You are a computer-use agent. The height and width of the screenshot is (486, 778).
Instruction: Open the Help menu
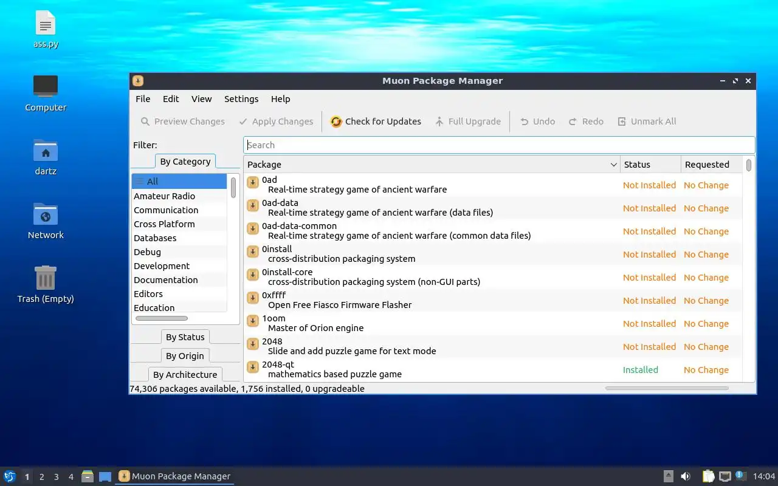(x=280, y=99)
